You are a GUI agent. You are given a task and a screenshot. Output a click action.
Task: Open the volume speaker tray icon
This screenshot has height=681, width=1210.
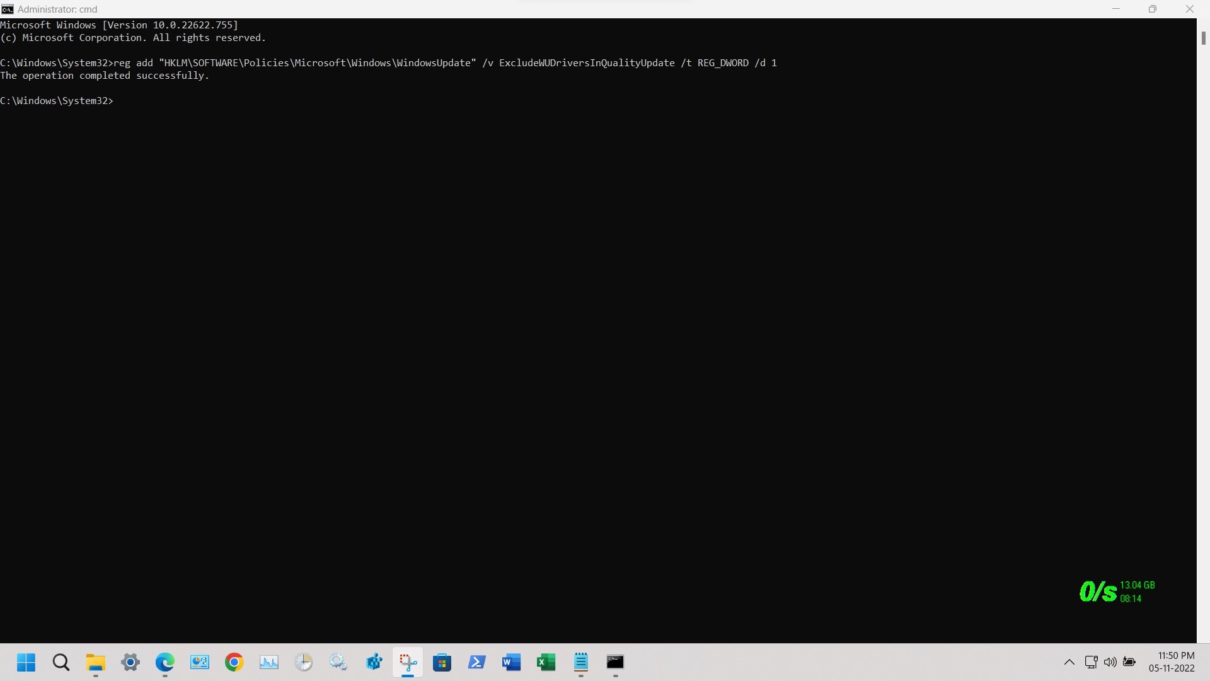pos(1110,662)
